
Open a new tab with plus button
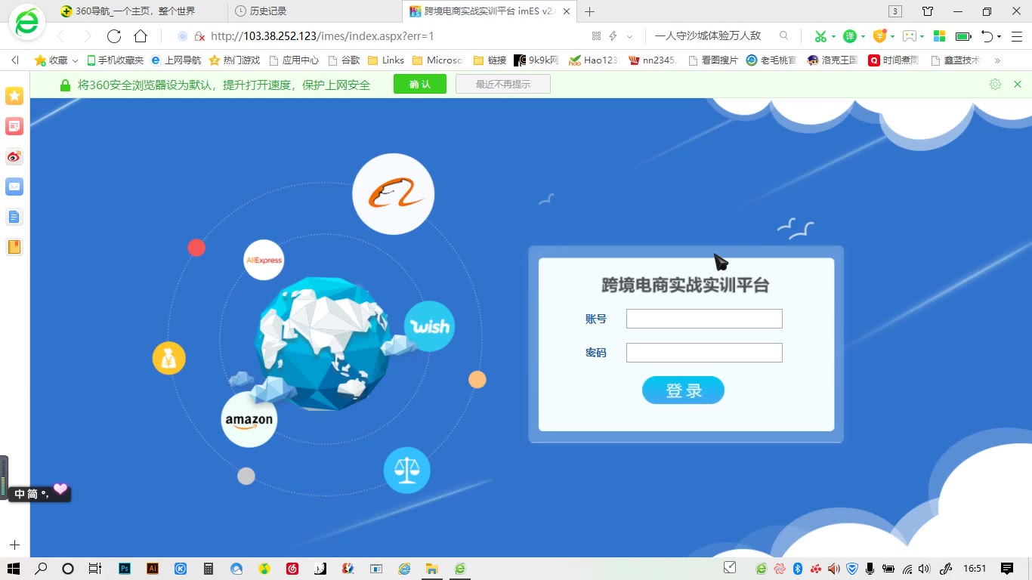590,11
